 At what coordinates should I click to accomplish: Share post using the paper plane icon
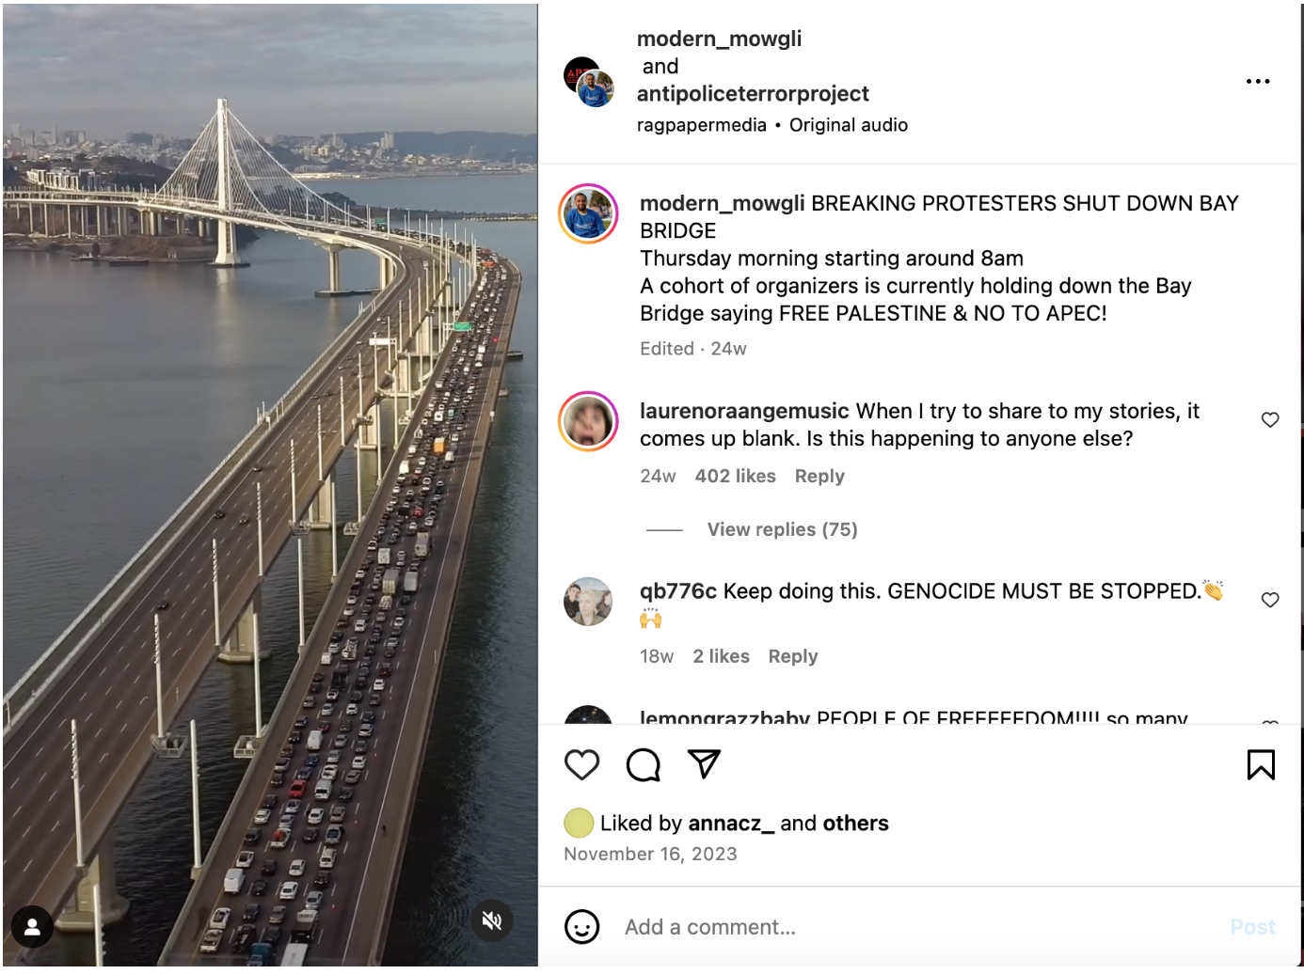click(704, 764)
